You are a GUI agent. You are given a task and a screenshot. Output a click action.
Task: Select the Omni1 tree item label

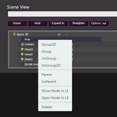click(29, 59)
